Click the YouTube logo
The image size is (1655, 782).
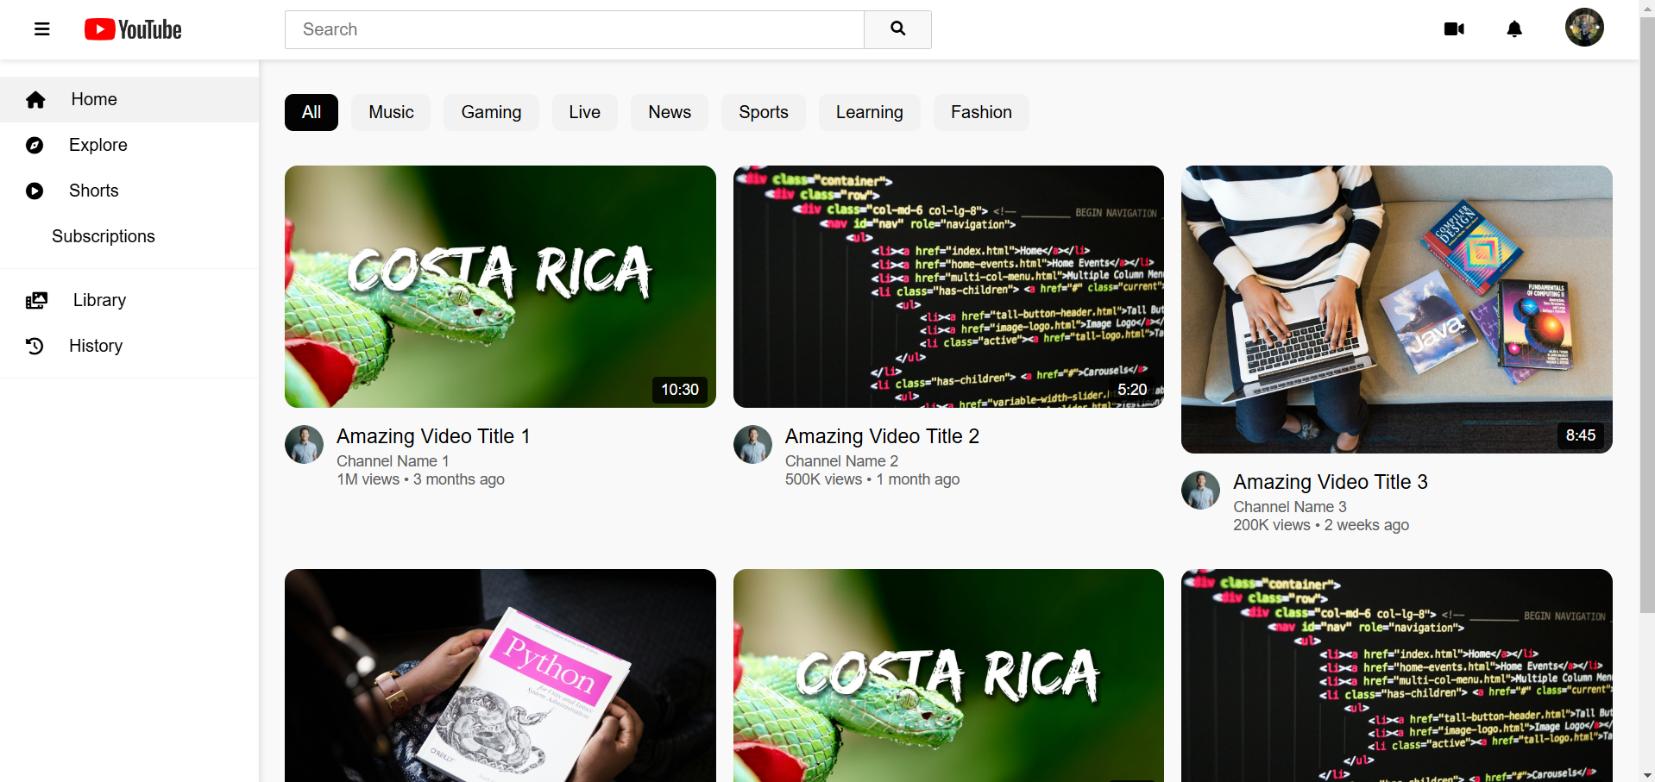[133, 29]
